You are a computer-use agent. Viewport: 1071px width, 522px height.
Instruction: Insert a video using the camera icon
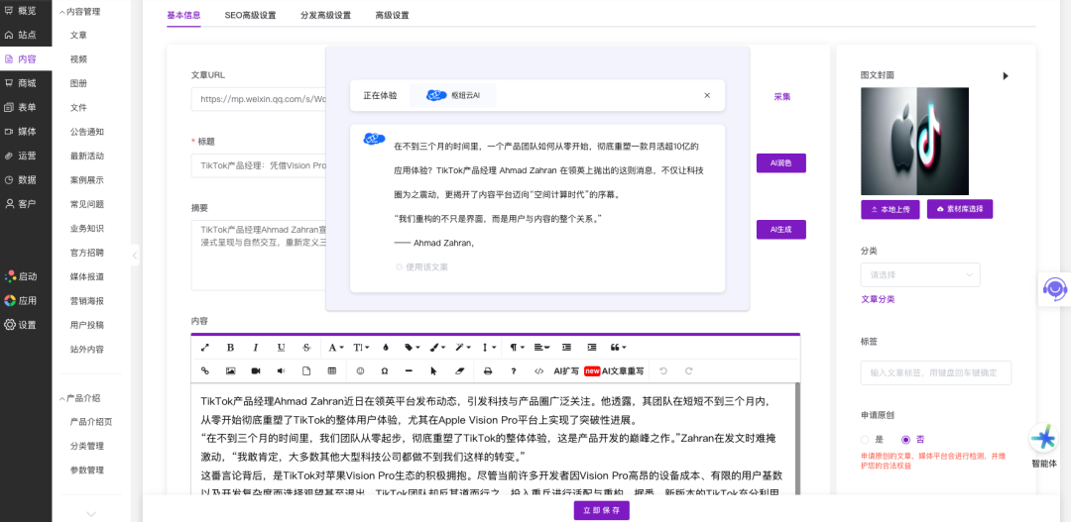(x=256, y=371)
